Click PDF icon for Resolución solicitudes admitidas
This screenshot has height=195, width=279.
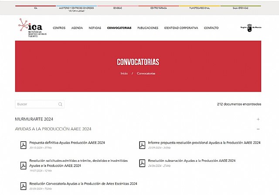23,165
